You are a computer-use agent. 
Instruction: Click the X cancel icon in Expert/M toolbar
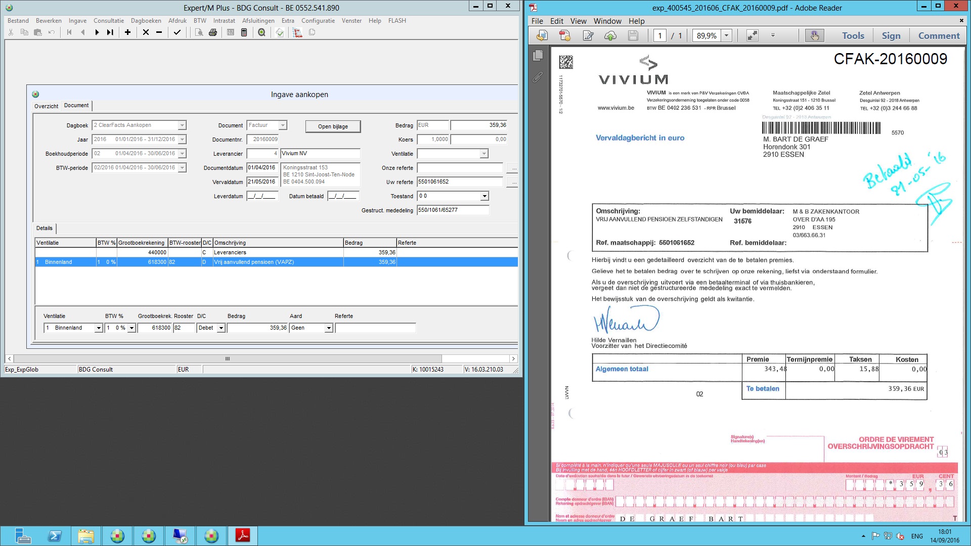146,32
